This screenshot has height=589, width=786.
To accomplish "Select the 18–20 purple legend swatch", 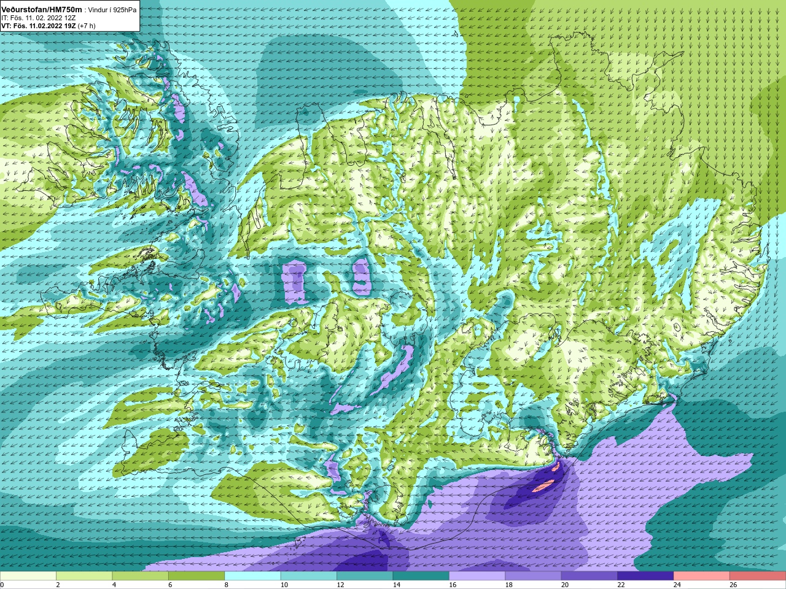I will 534,576.
